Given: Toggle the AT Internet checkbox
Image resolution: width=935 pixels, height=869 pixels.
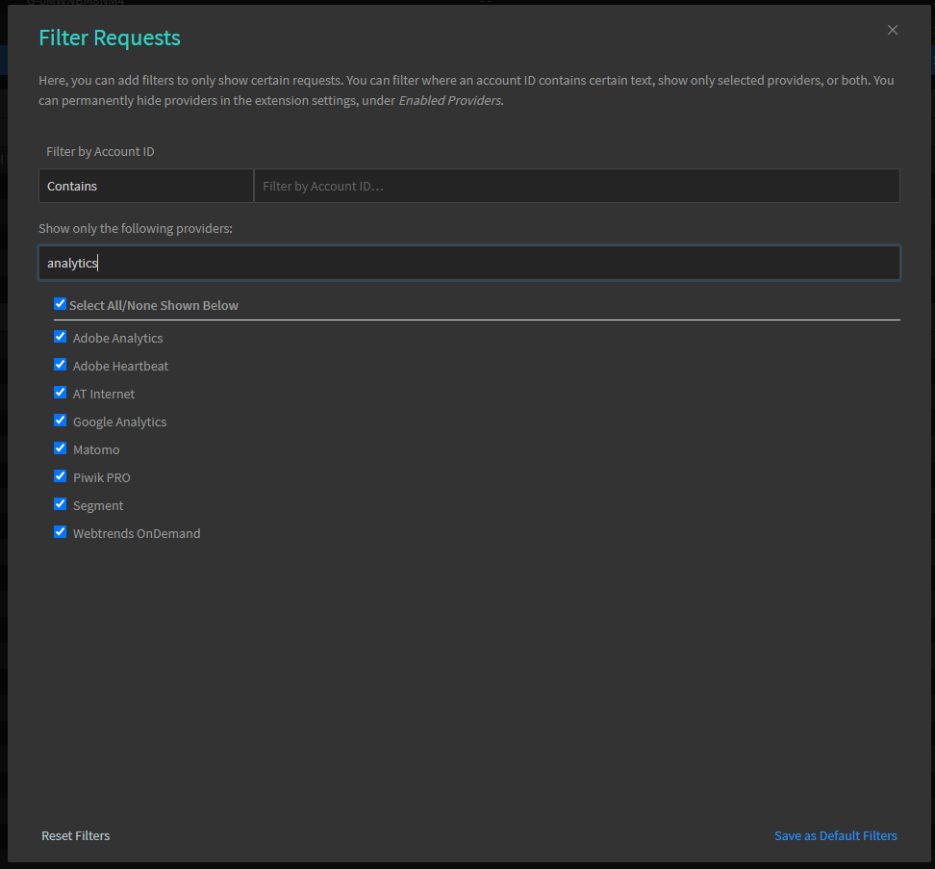Looking at the screenshot, I should 61,393.
